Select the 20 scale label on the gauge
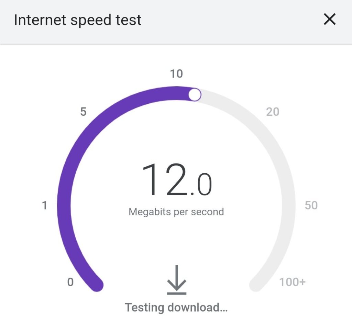This screenshot has width=352, height=333. click(x=273, y=112)
